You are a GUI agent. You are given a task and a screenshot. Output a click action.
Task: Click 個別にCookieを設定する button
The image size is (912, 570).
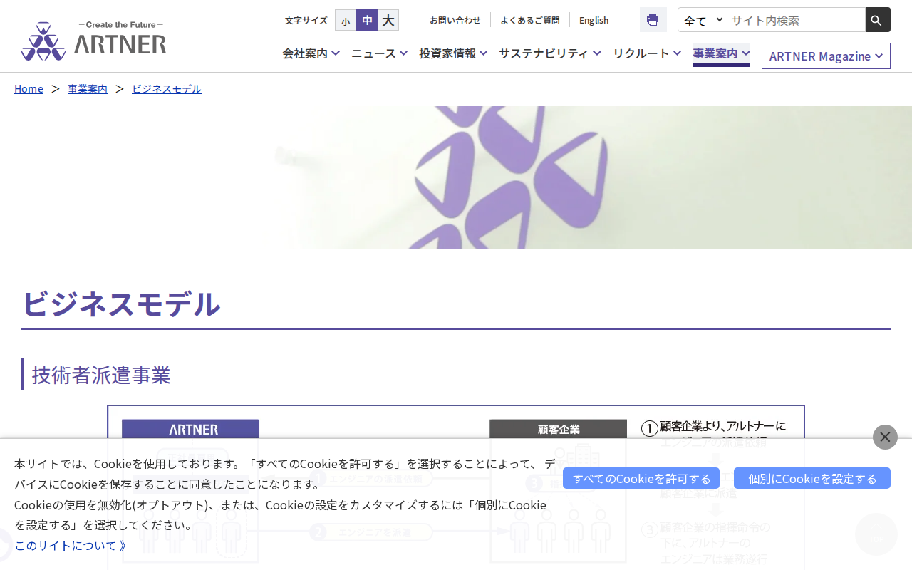pyautogui.click(x=812, y=478)
